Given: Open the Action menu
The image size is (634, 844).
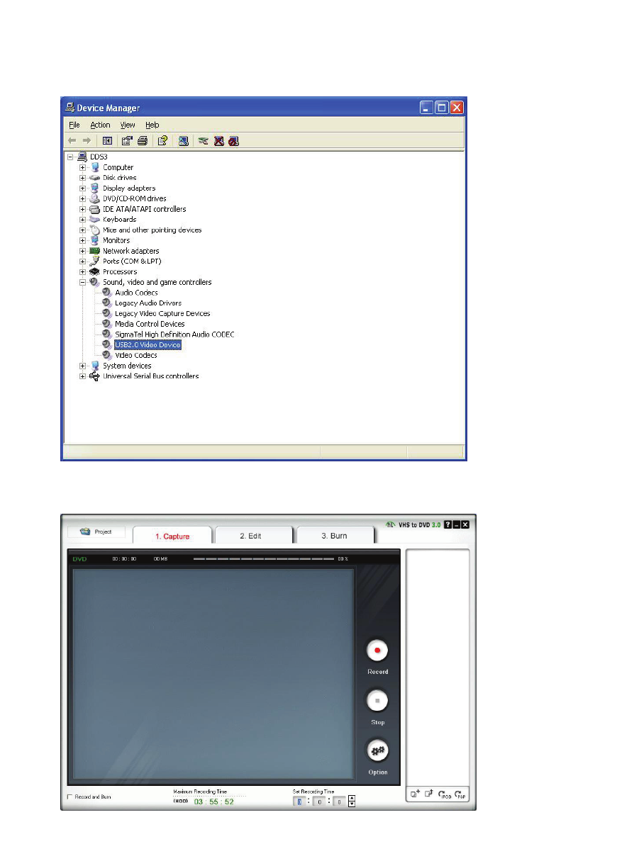Looking at the screenshot, I should tap(100, 125).
